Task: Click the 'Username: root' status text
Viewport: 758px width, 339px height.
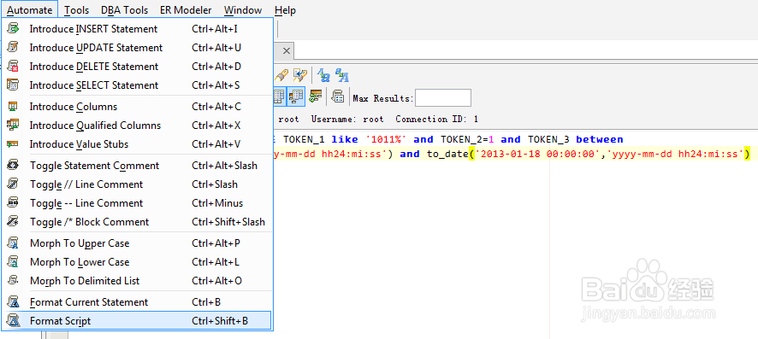Action: 347,119
